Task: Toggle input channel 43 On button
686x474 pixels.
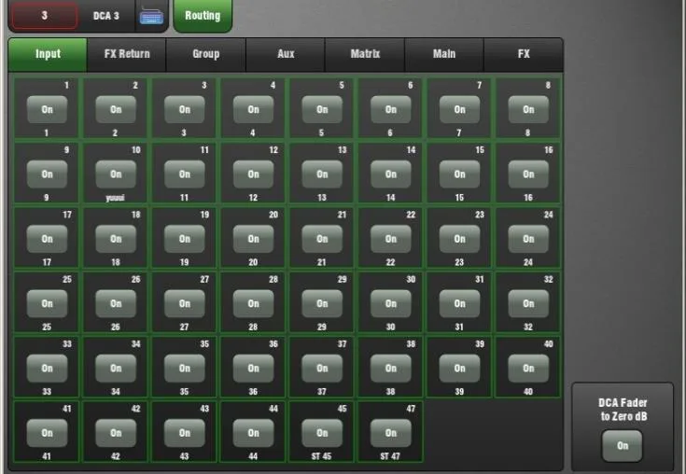Action: (x=184, y=433)
